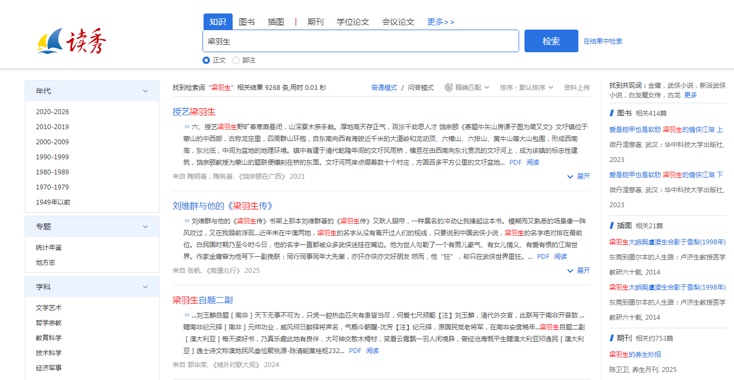Open book 爱是铠甲也是软肋 梁羽生的情侠江湖 上

pos(666,130)
